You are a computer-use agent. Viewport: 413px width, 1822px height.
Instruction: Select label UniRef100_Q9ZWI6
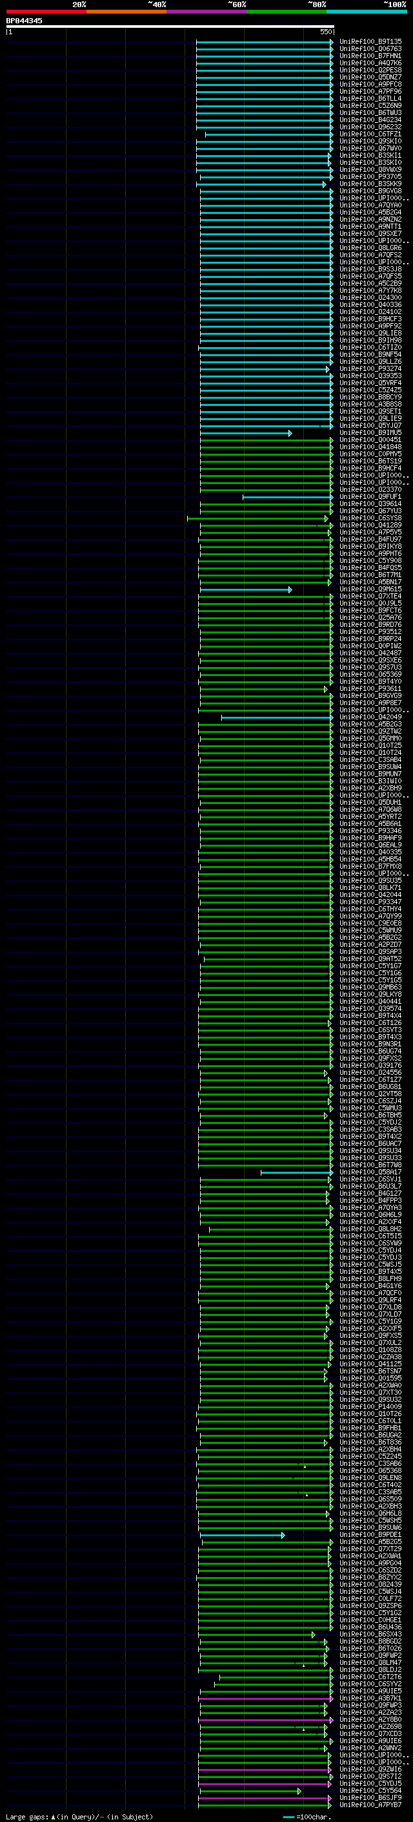tap(370, 1770)
